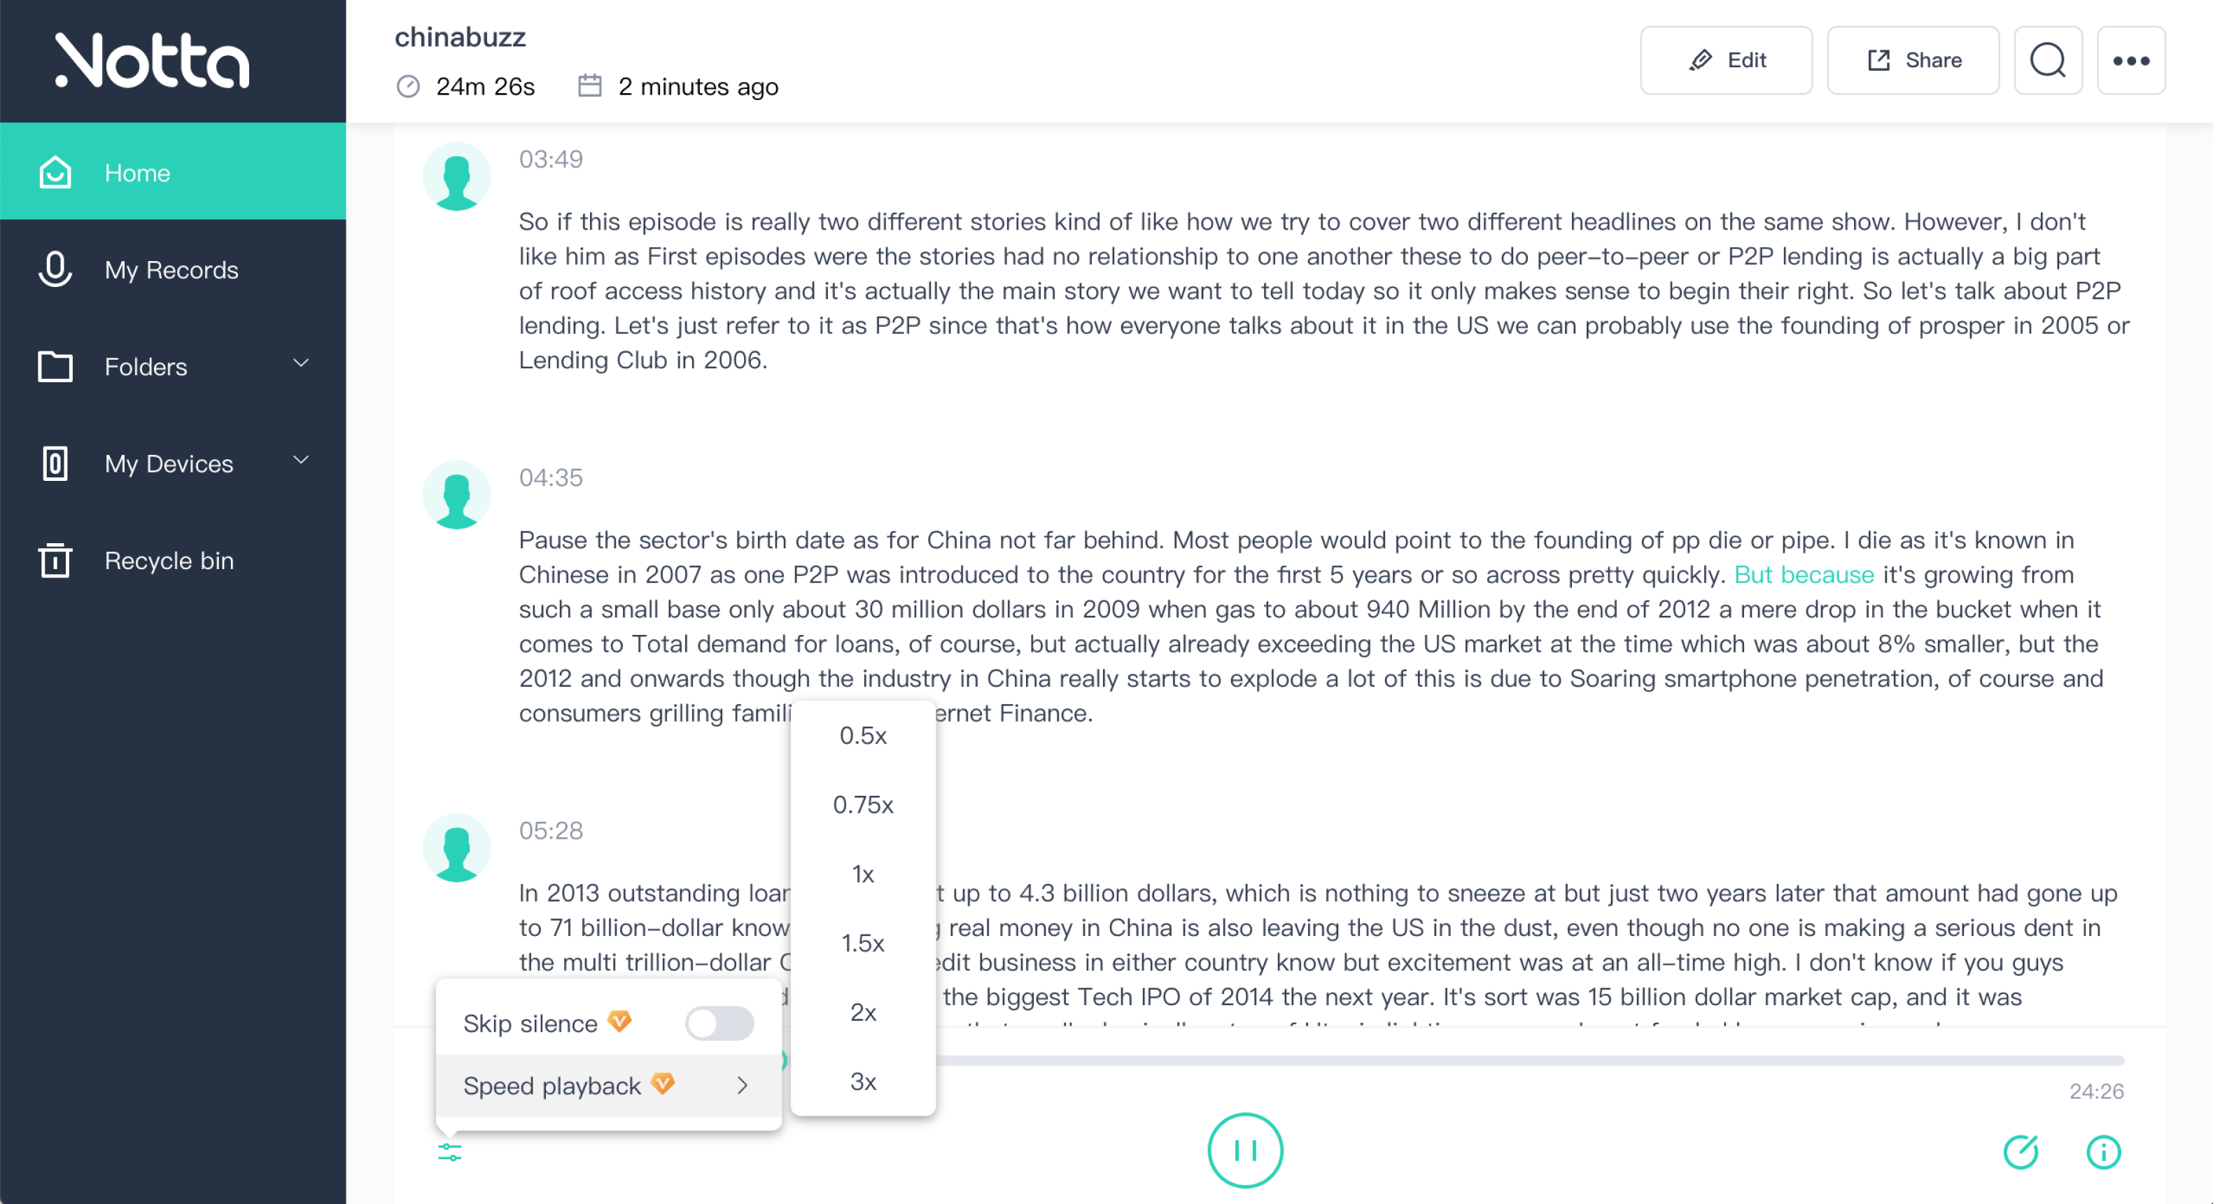Viewport: 2213px width, 1204px height.
Task: Pause the audio playback
Action: (x=1245, y=1150)
